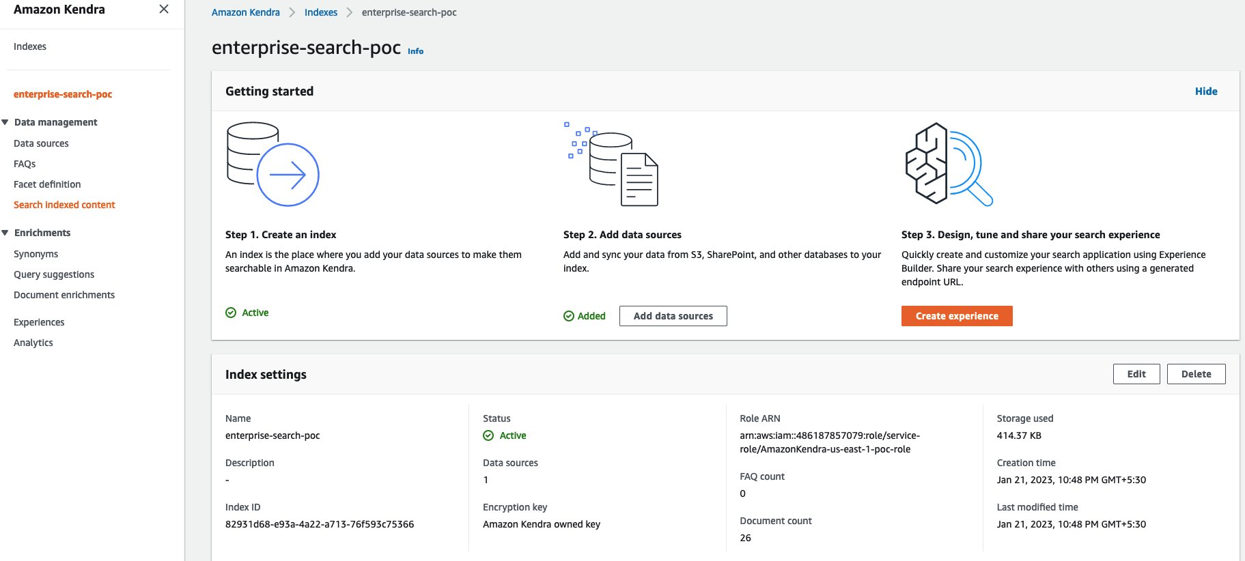Click the Add data sources button
1245x561 pixels.
[x=673, y=316]
